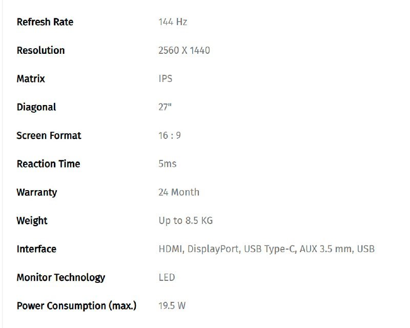Select the Up to 8.5 KG value
This screenshot has width=410, height=328.
pos(186,221)
